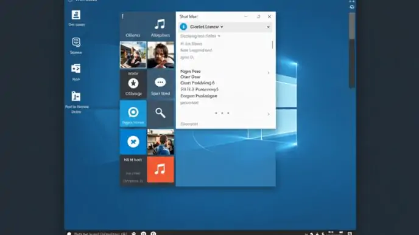The height and width of the screenshot is (235, 419).
Task: Launch the orange music note tile
Action: tap(160, 169)
